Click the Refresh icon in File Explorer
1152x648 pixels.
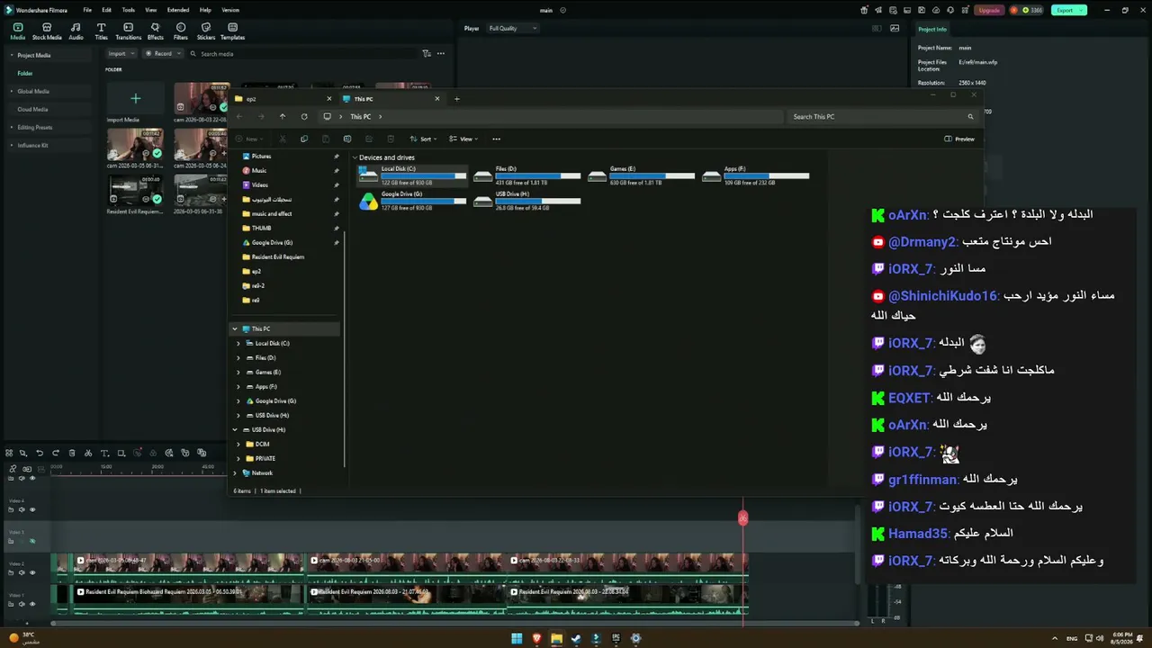click(x=304, y=116)
